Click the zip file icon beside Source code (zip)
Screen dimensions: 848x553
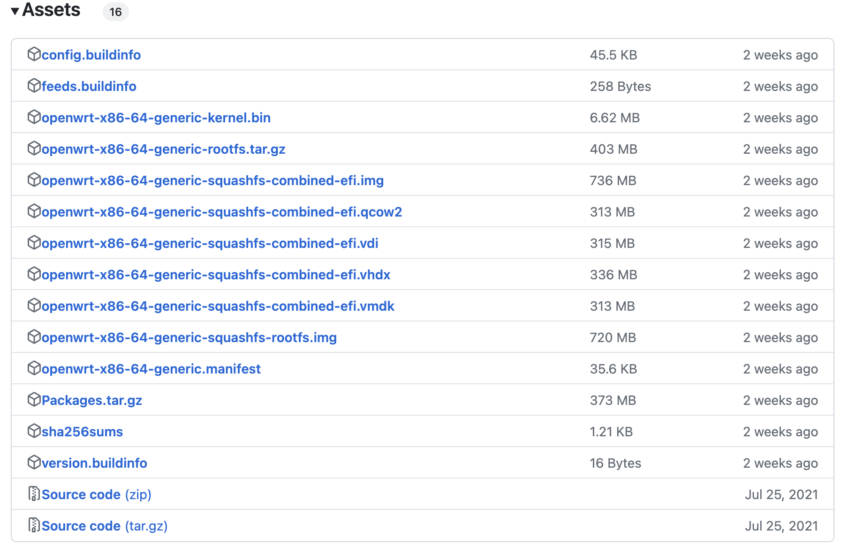pyautogui.click(x=34, y=494)
